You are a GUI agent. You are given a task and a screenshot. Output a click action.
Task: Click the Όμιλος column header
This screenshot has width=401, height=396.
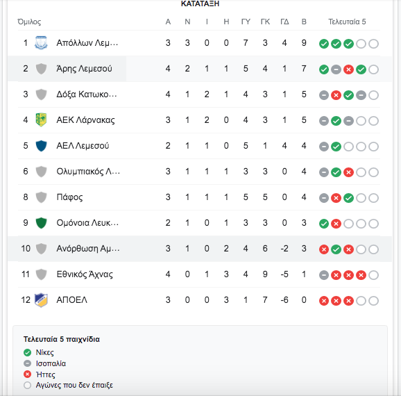(29, 22)
